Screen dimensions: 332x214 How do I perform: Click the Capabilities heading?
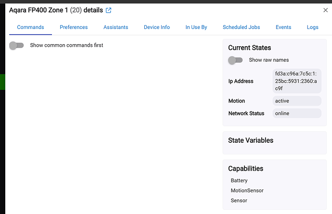click(x=245, y=168)
